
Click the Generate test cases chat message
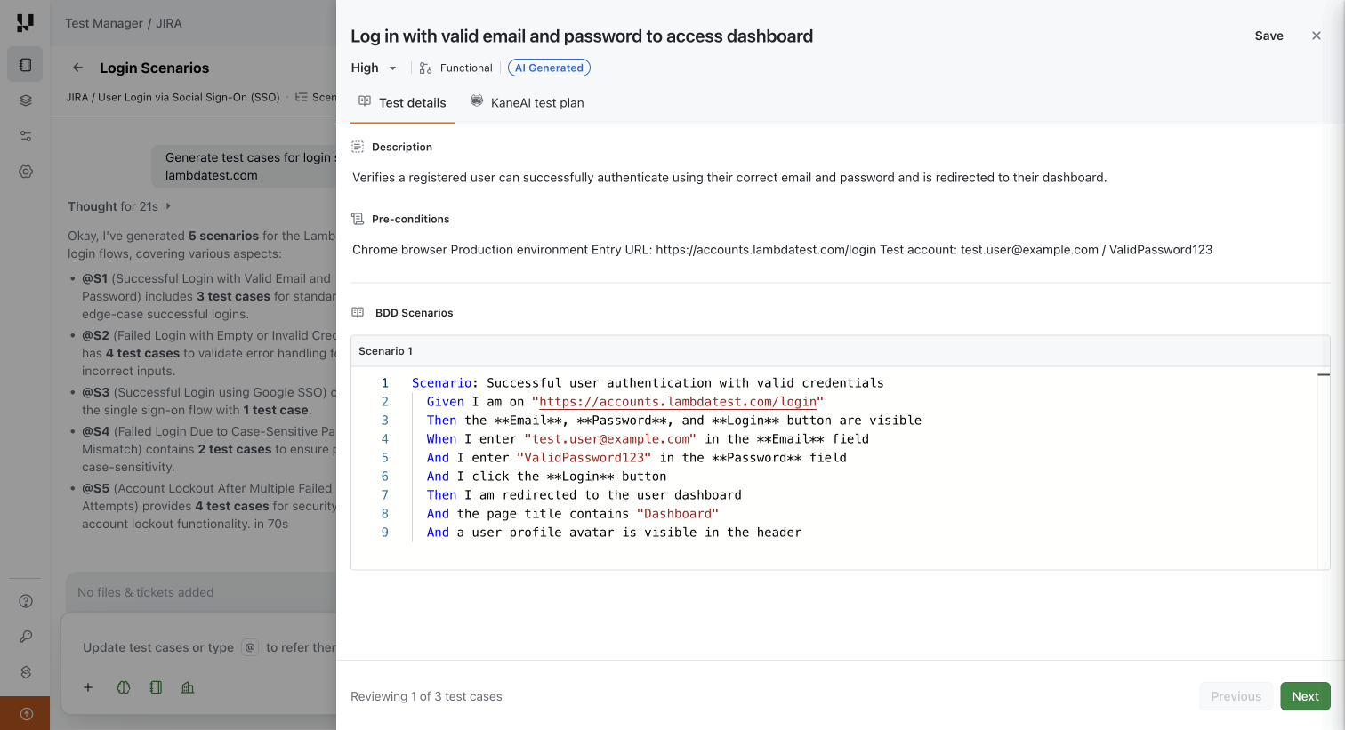click(245, 166)
